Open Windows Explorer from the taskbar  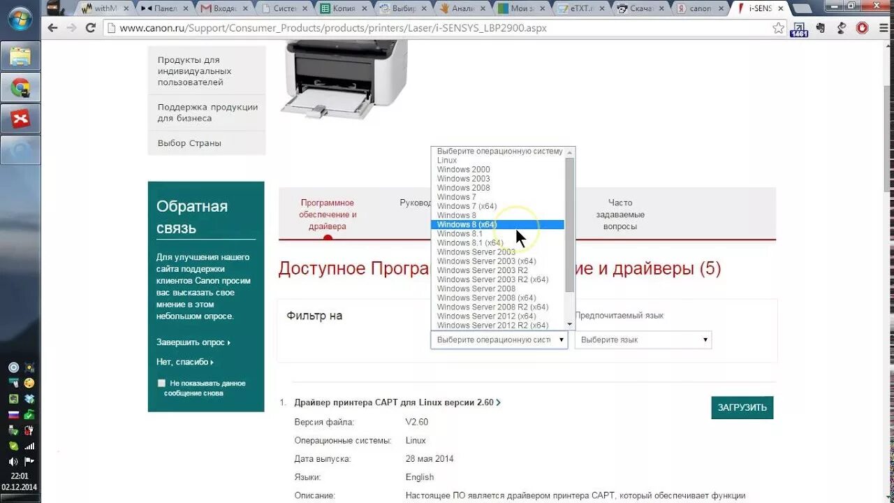coord(20,57)
